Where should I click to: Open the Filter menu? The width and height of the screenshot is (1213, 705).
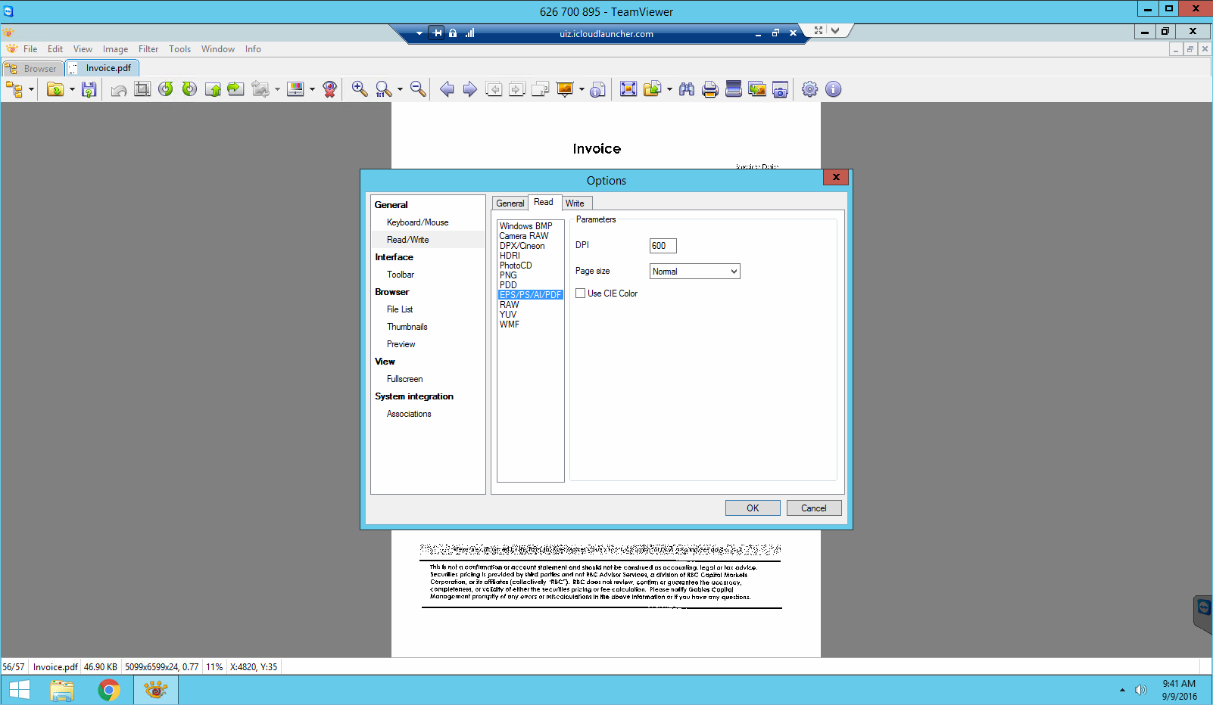[x=148, y=49]
